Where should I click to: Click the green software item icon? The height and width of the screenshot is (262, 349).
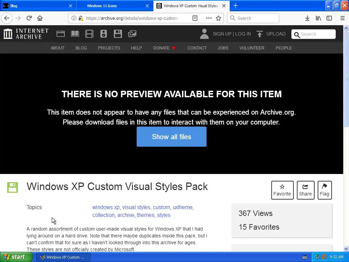tap(13, 187)
